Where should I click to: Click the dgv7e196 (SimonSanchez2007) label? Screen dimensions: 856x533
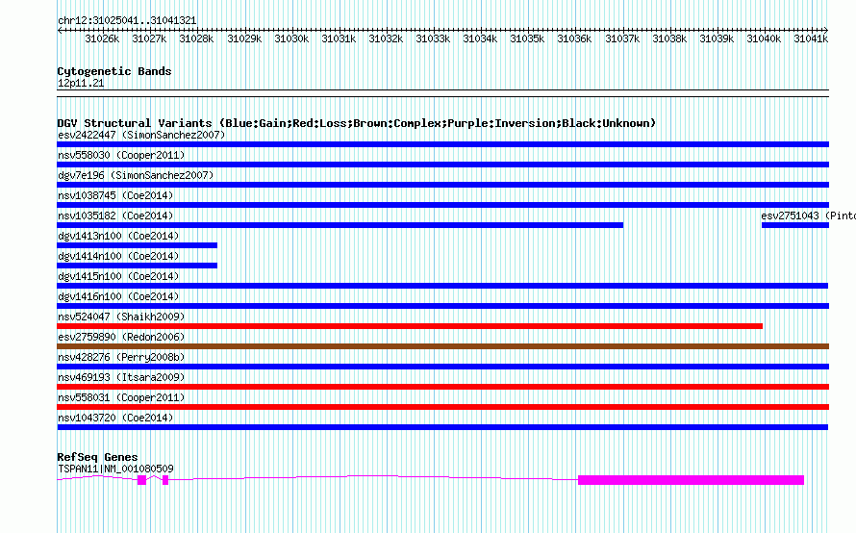136,175
